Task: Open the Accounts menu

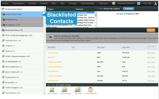Action: (32, 3)
